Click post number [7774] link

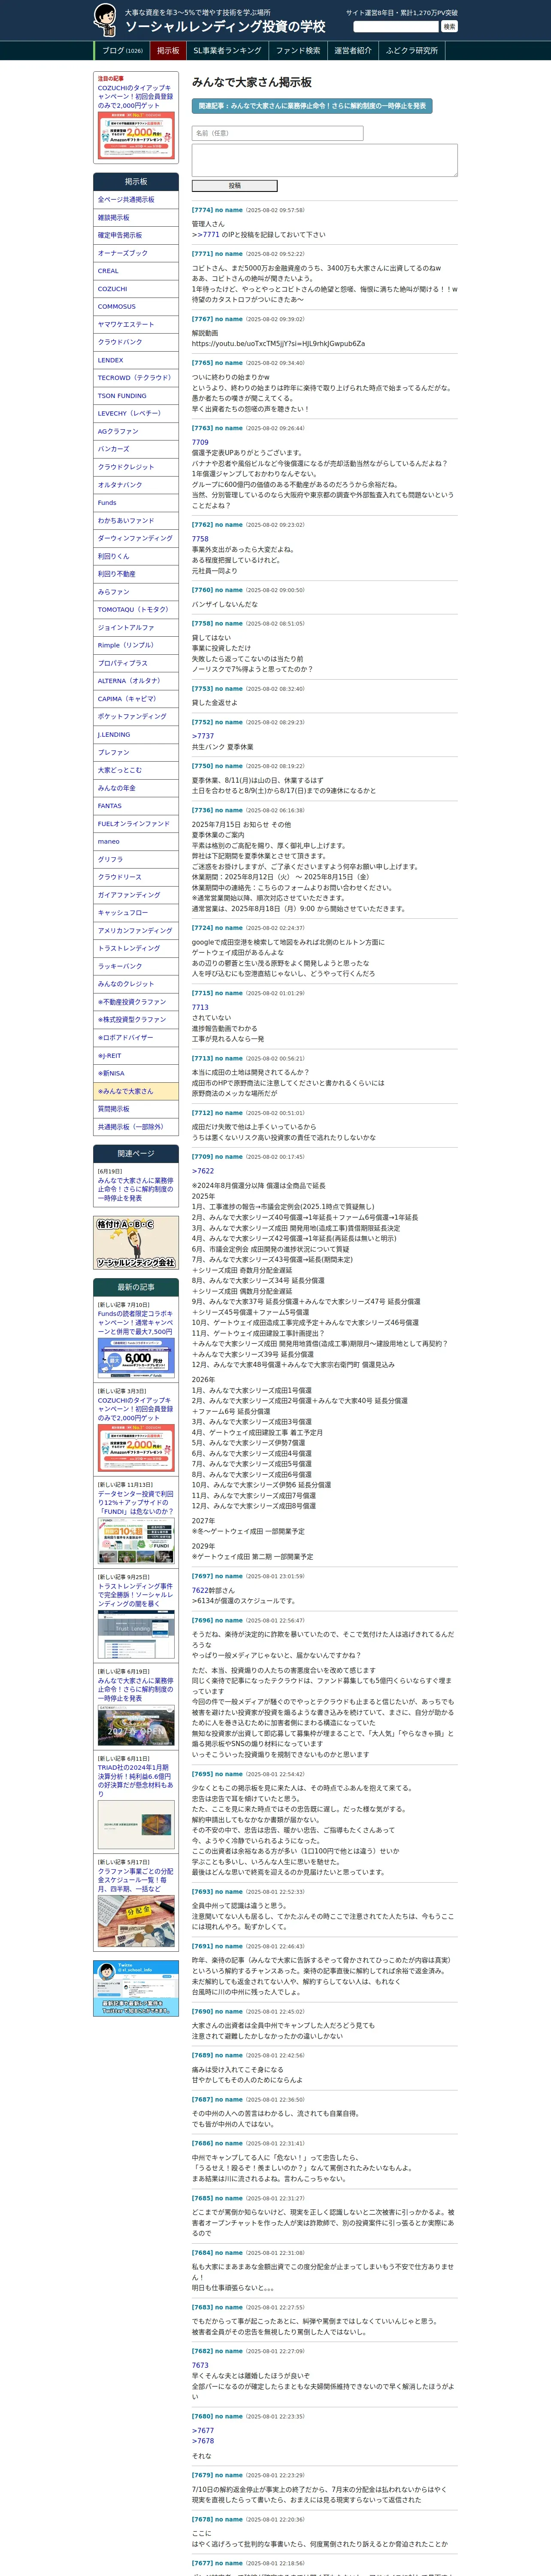pyautogui.click(x=202, y=210)
